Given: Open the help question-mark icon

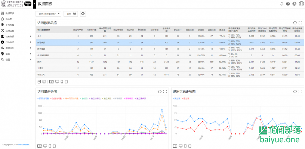Looking at the screenshot, I should coord(288,4).
